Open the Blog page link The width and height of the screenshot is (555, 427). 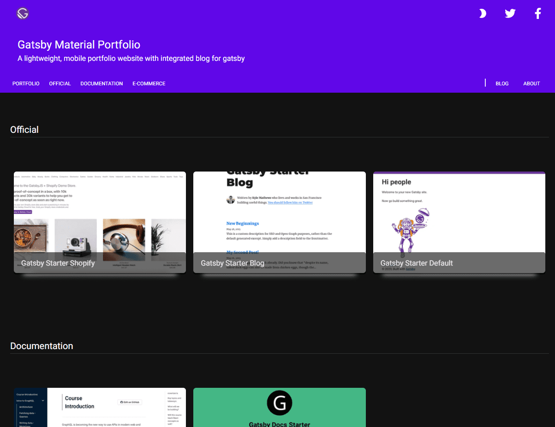(x=502, y=83)
